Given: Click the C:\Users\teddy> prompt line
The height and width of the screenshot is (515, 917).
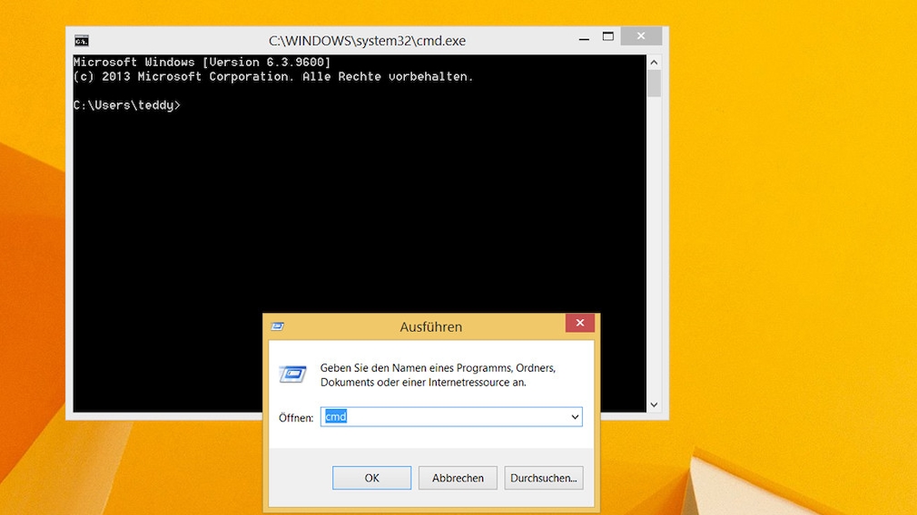Looking at the screenshot, I should (x=127, y=105).
